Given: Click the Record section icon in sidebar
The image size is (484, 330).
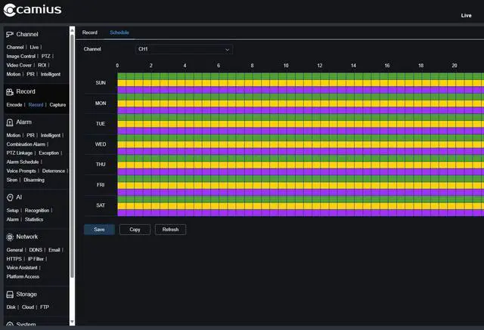Looking at the screenshot, I should pos(10,91).
